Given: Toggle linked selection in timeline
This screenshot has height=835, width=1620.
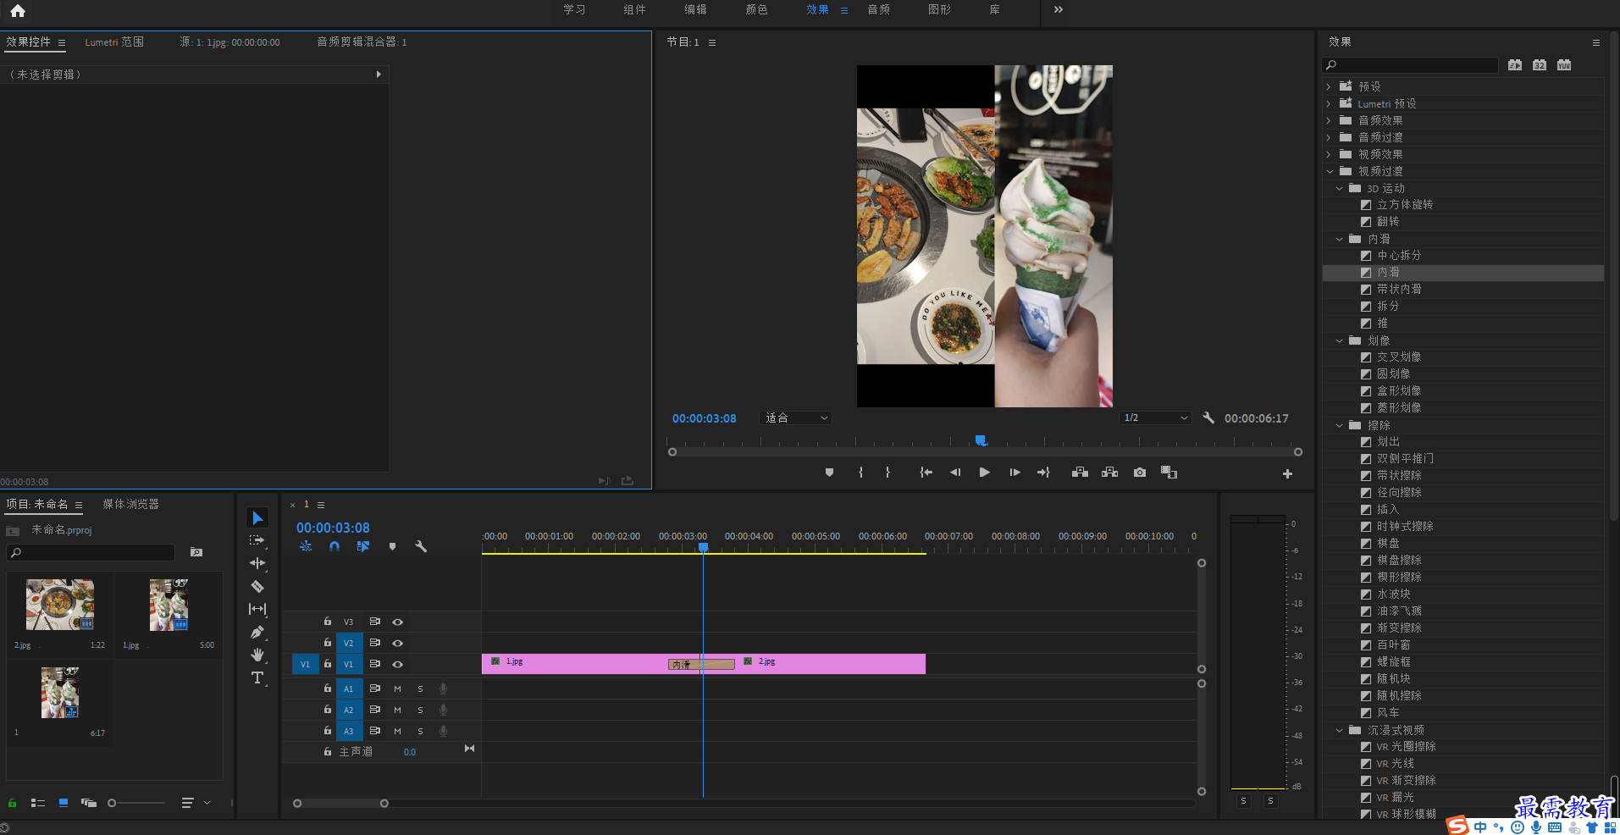Looking at the screenshot, I should pyautogui.click(x=363, y=546).
